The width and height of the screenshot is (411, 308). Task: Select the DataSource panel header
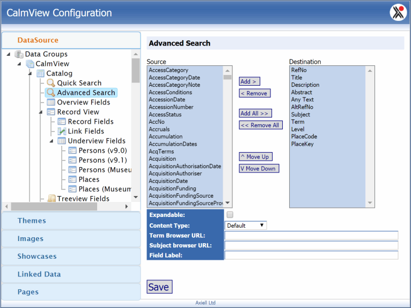[x=71, y=40]
